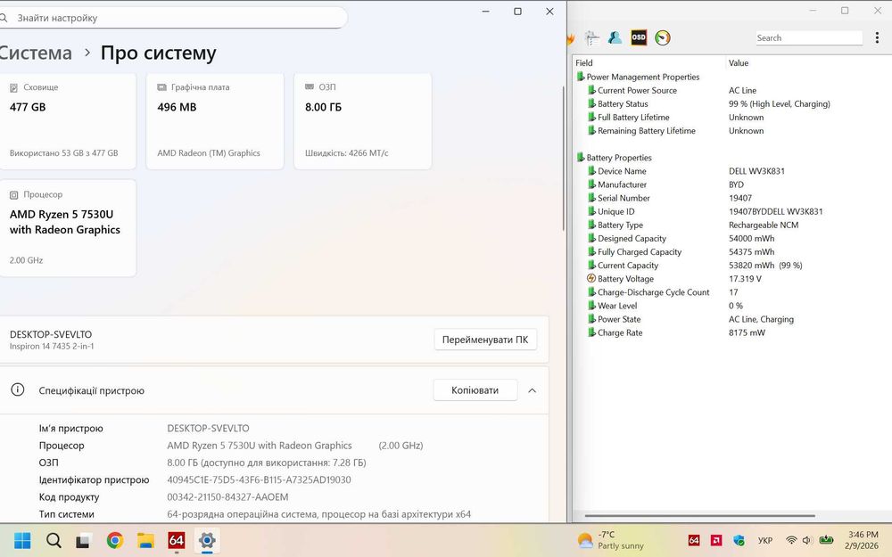The width and height of the screenshot is (892, 557).
Task: Open the Графічна плата graphics card tile
Action: point(215,121)
